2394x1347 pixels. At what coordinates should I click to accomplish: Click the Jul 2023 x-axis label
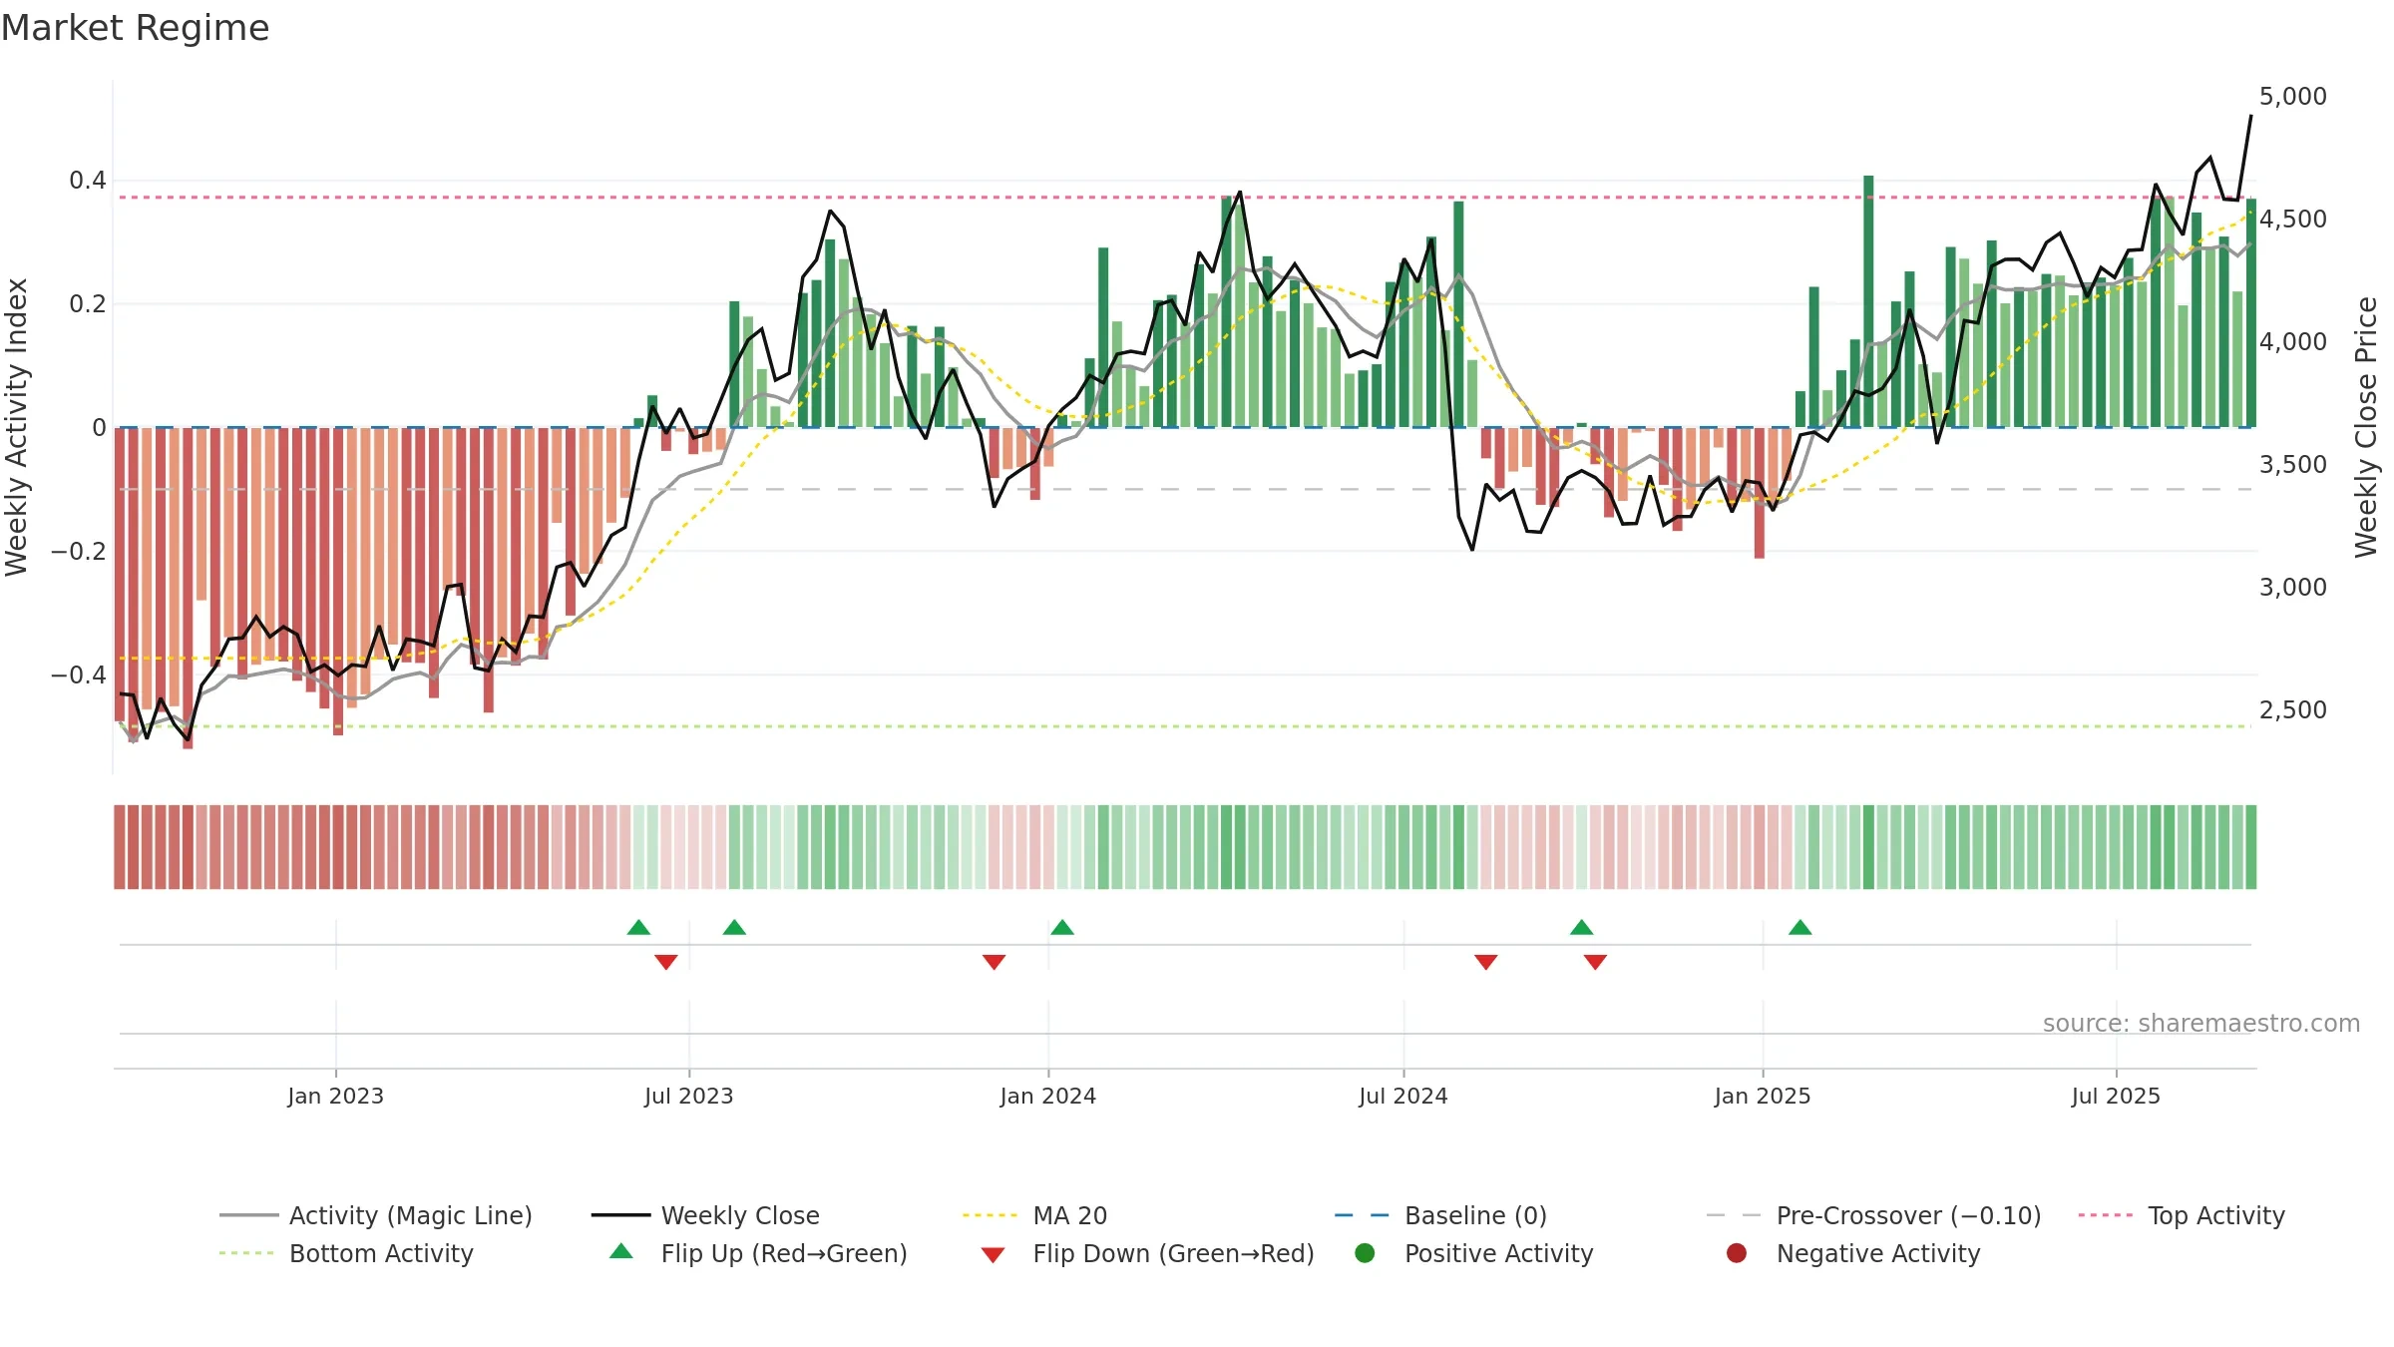[689, 1096]
